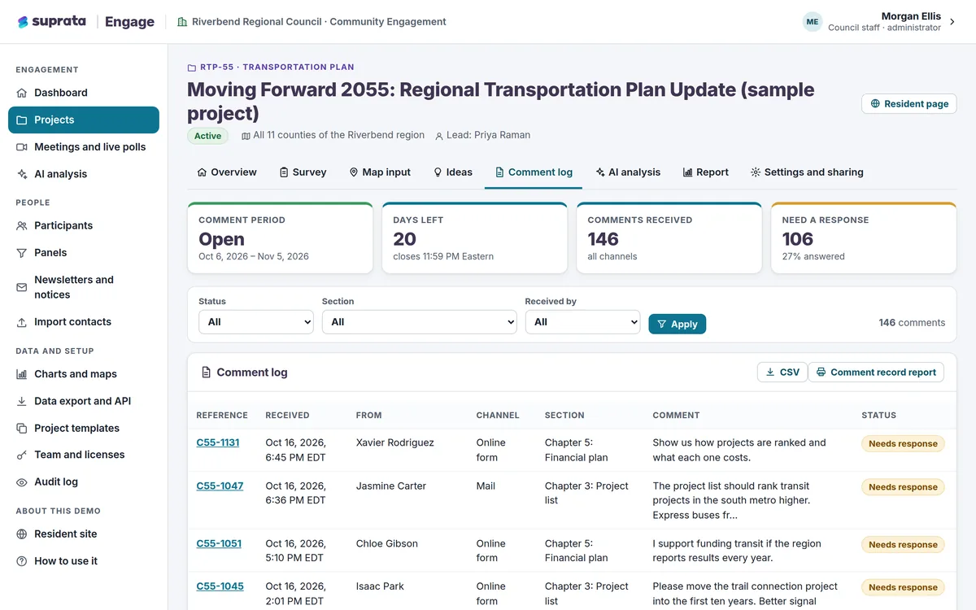Open Newsletters and notices
976x610 pixels.
point(84,287)
